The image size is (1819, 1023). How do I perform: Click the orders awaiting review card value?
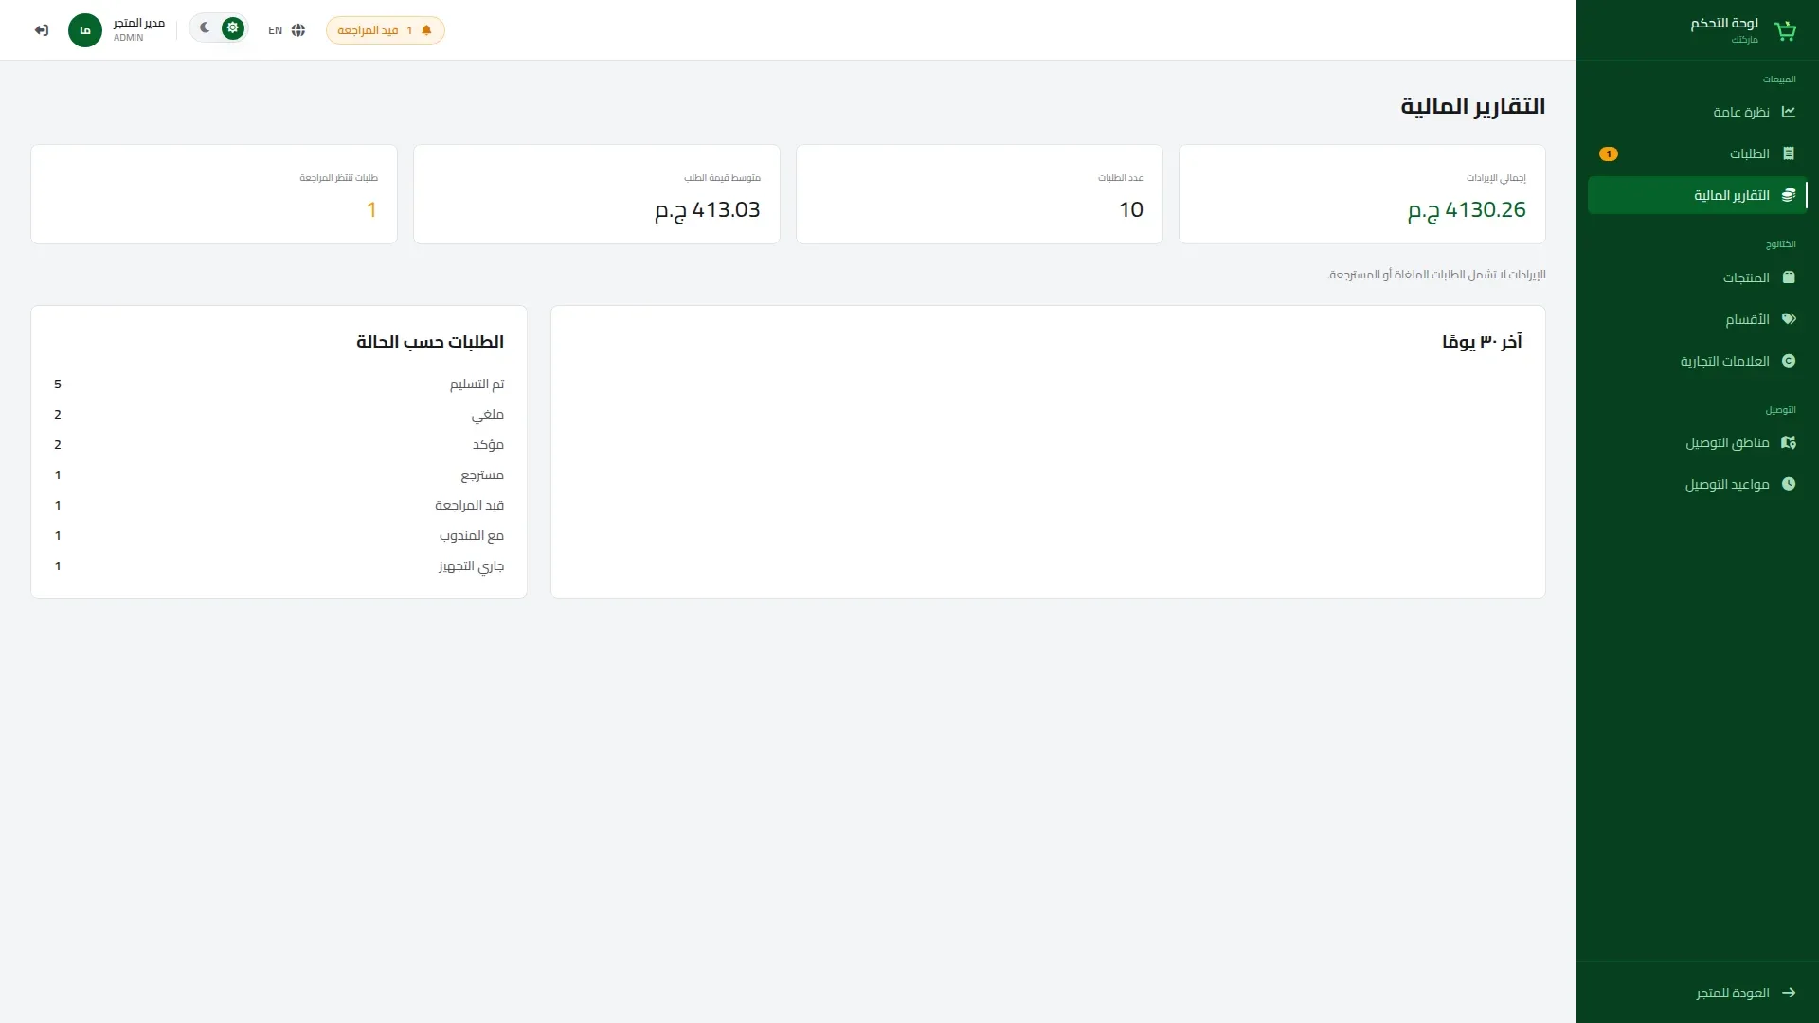[x=372, y=209]
